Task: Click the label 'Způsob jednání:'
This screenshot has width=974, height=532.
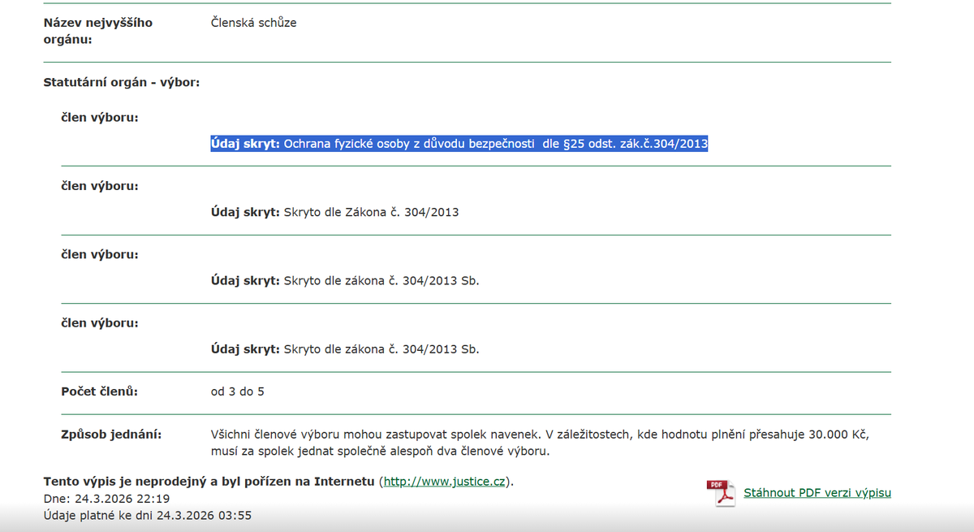Action: [x=112, y=435]
